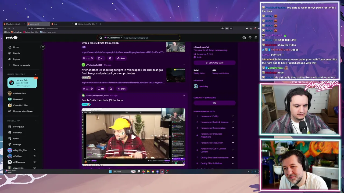Upvote the ice shooting Minneapolis post
This screenshot has width=344, height=193.
pos(84,89)
